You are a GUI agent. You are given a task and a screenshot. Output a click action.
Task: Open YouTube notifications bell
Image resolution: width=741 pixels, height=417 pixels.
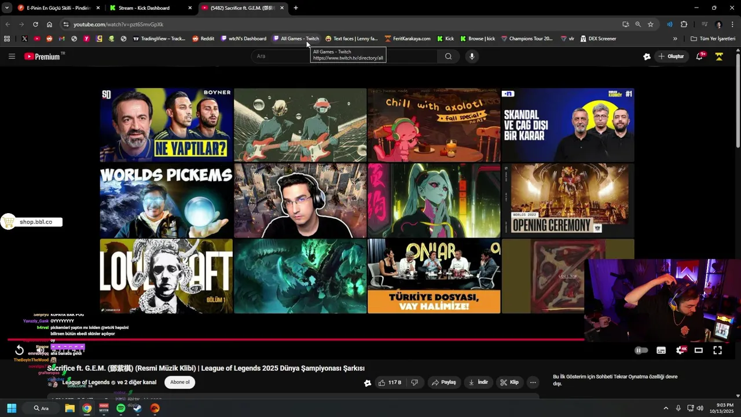[699, 56]
